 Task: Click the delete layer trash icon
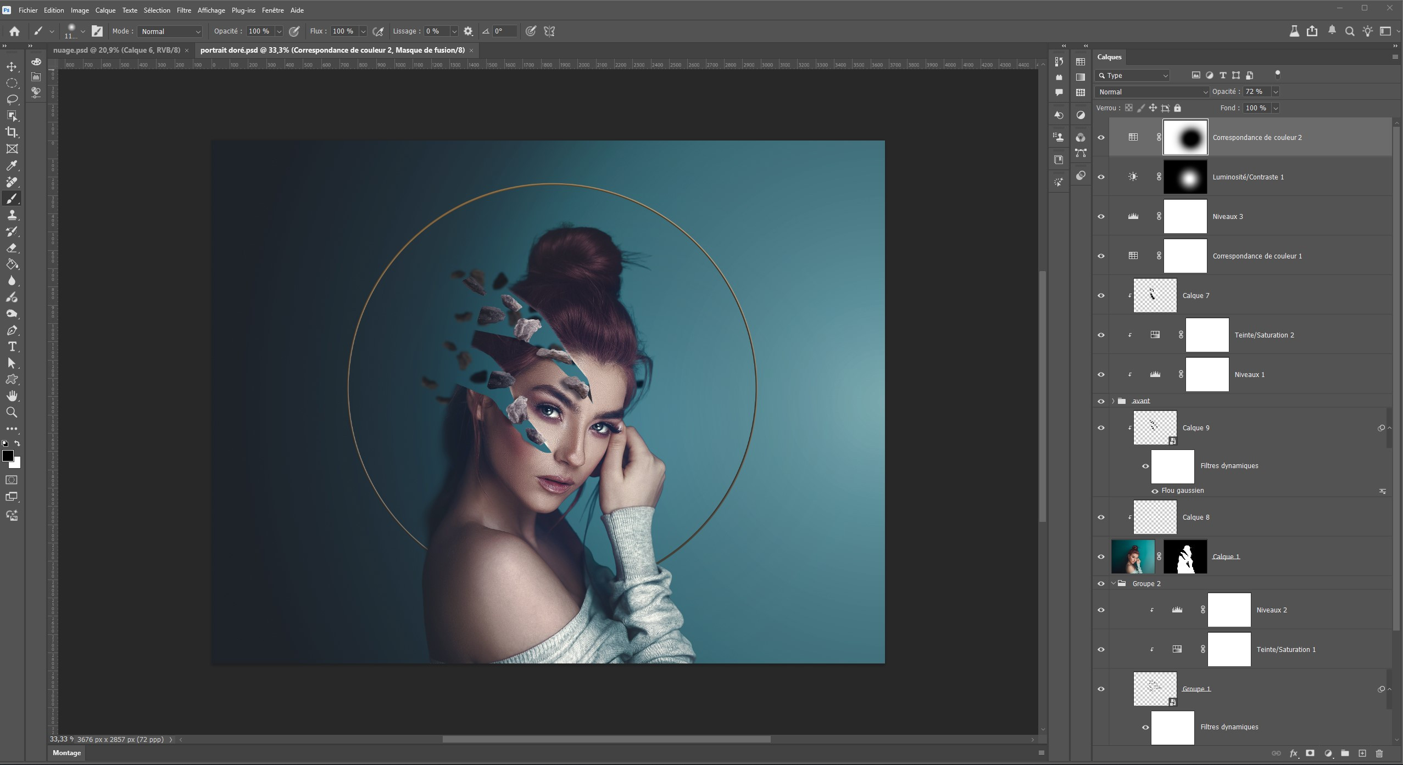(x=1379, y=753)
